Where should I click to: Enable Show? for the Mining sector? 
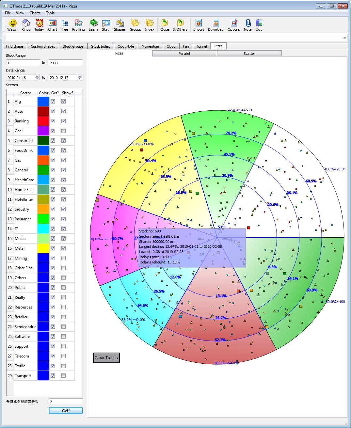coord(63,258)
